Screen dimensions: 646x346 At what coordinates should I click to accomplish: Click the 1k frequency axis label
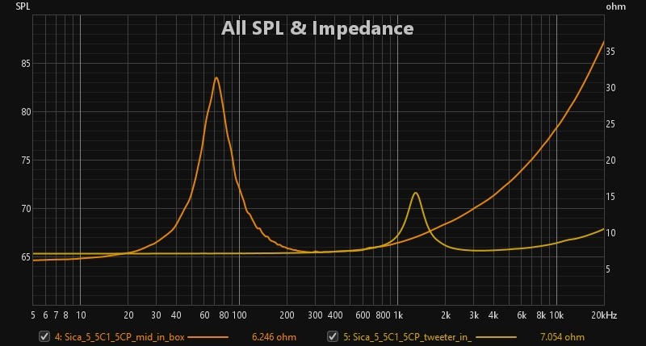[398, 315]
